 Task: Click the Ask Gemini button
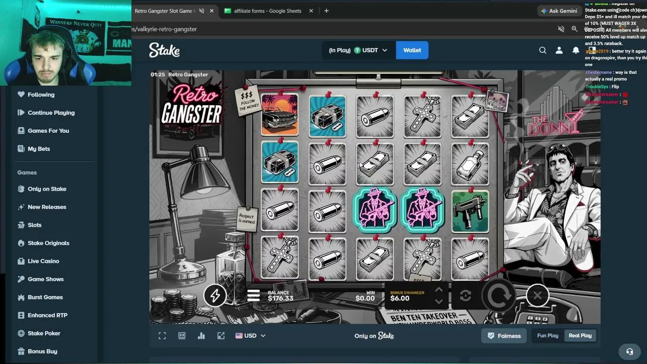click(559, 11)
